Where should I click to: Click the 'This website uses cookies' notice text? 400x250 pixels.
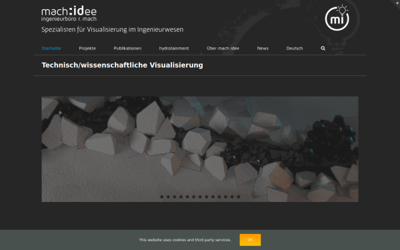coord(185,240)
